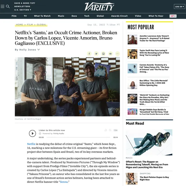Open the Film menu section
Screen dimensions: 186x186
14,16
